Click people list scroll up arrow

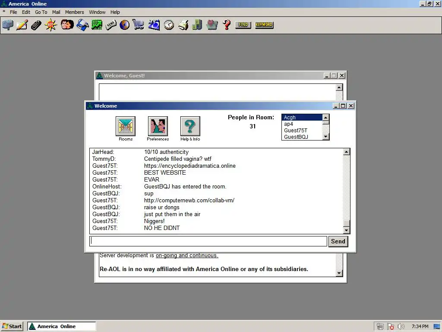tap(325, 118)
